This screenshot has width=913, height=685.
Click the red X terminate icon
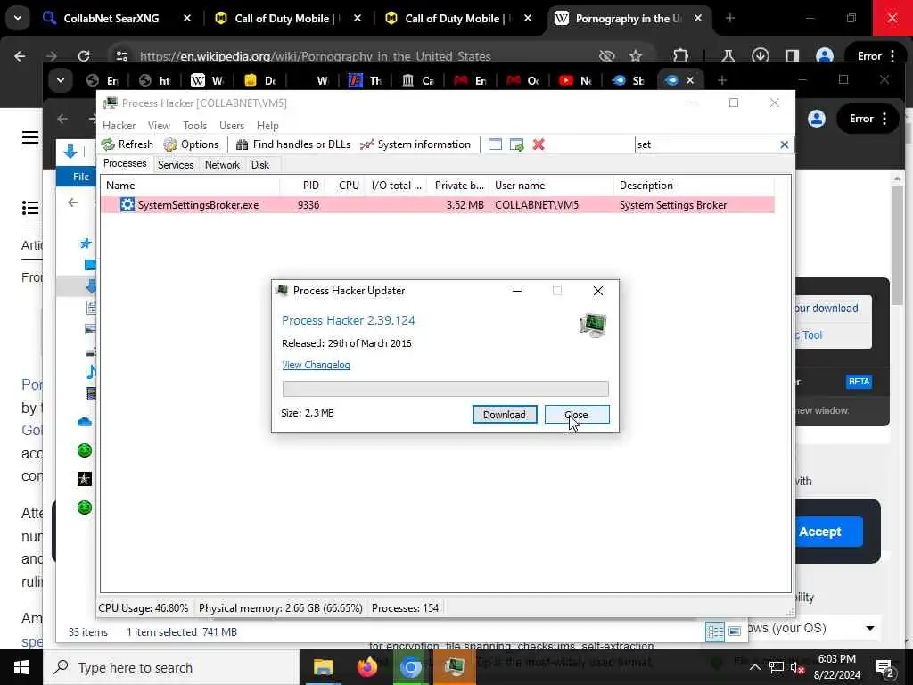point(539,144)
